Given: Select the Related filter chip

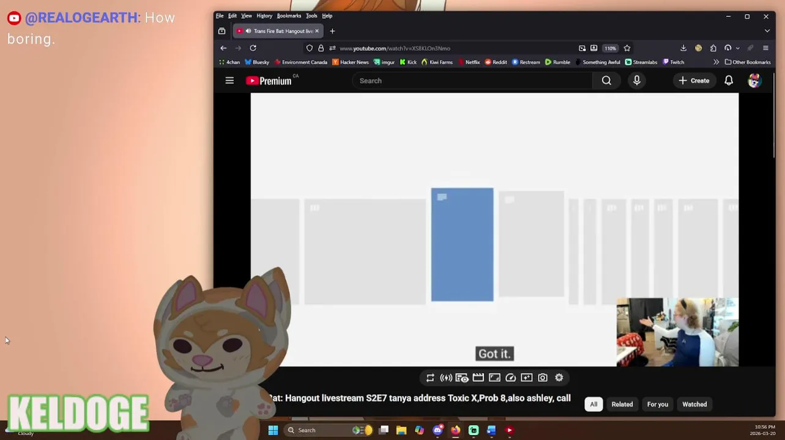Looking at the screenshot, I should point(622,405).
